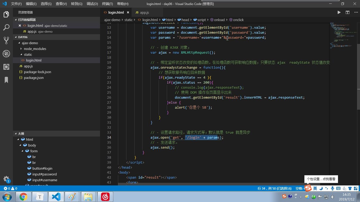Open the Paint app from the taskbar
This screenshot has width=360, height=202.
coord(72,196)
